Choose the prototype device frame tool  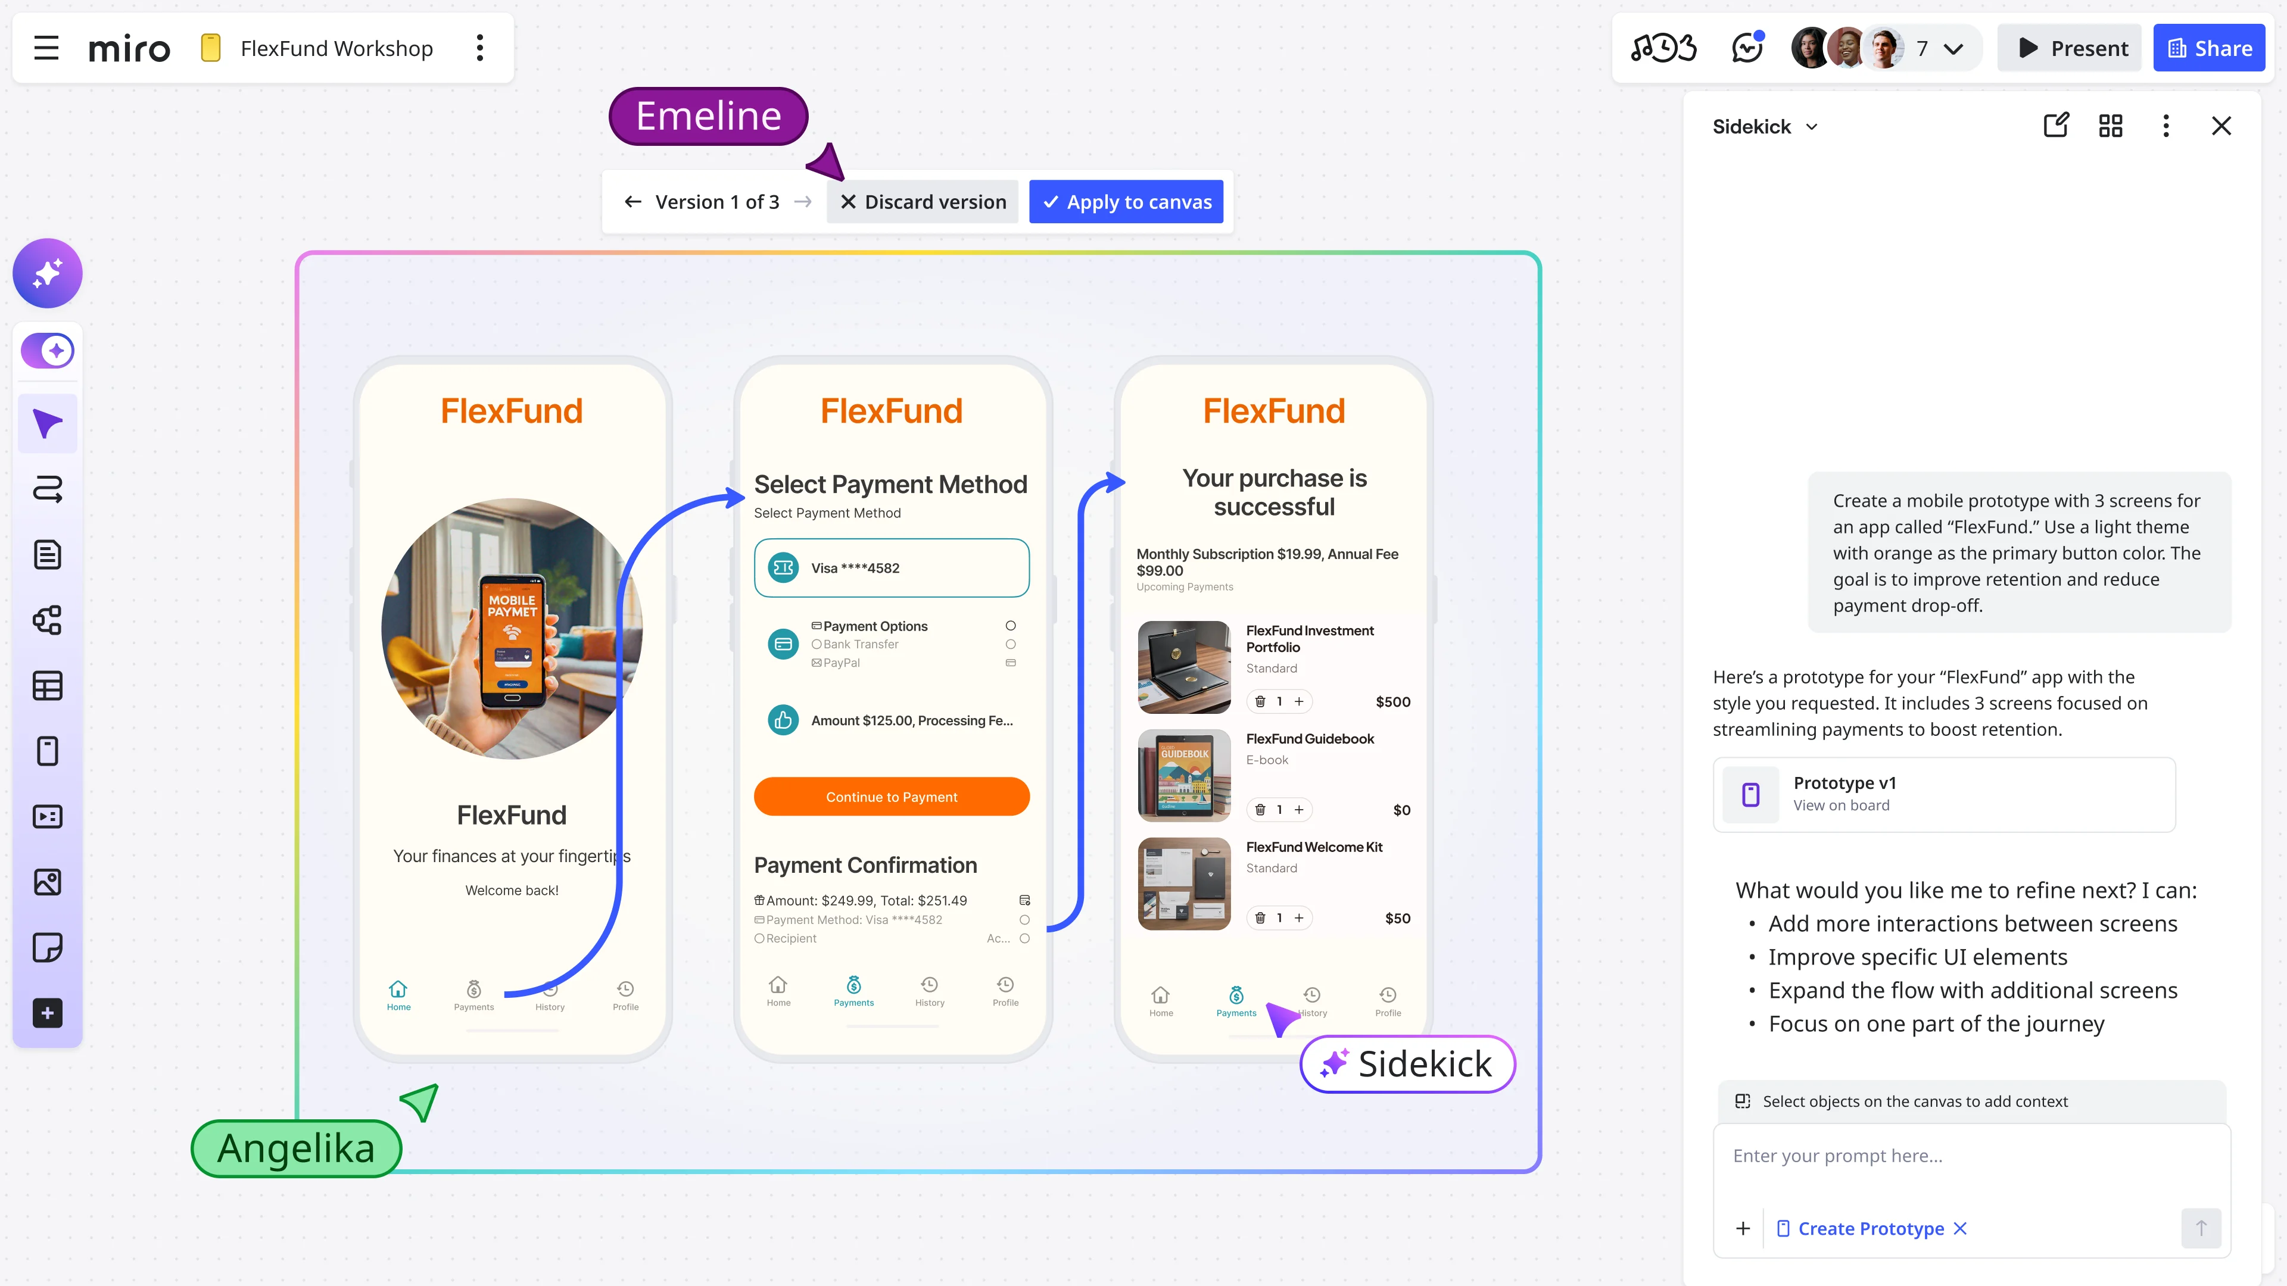tap(47, 751)
